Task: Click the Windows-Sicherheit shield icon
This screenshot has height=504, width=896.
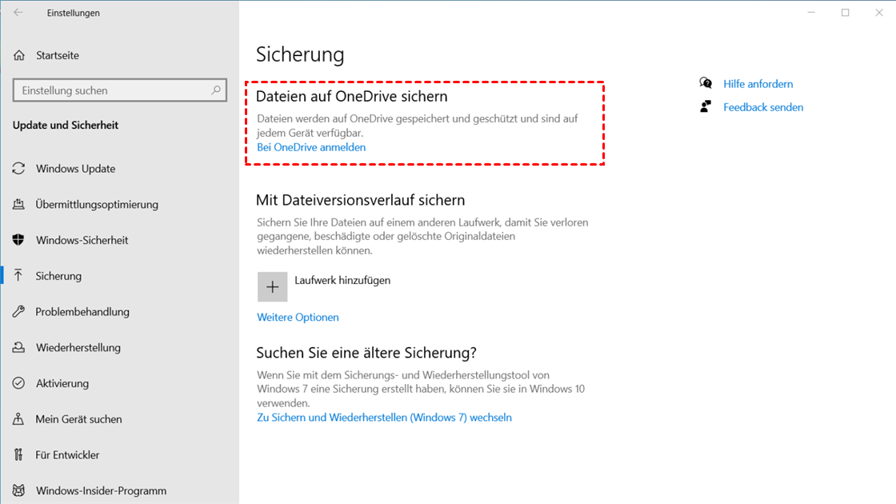Action: pyautogui.click(x=19, y=240)
